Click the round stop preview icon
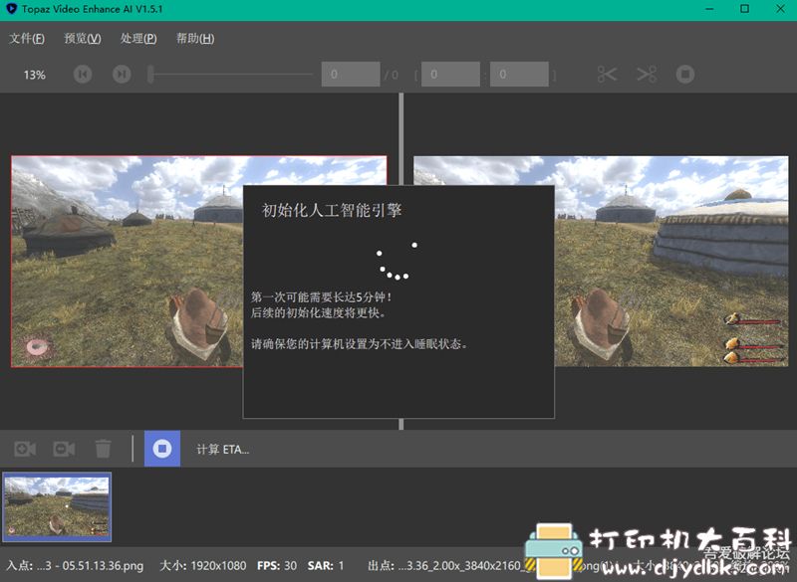This screenshot has height=582, width=797. 685,74
